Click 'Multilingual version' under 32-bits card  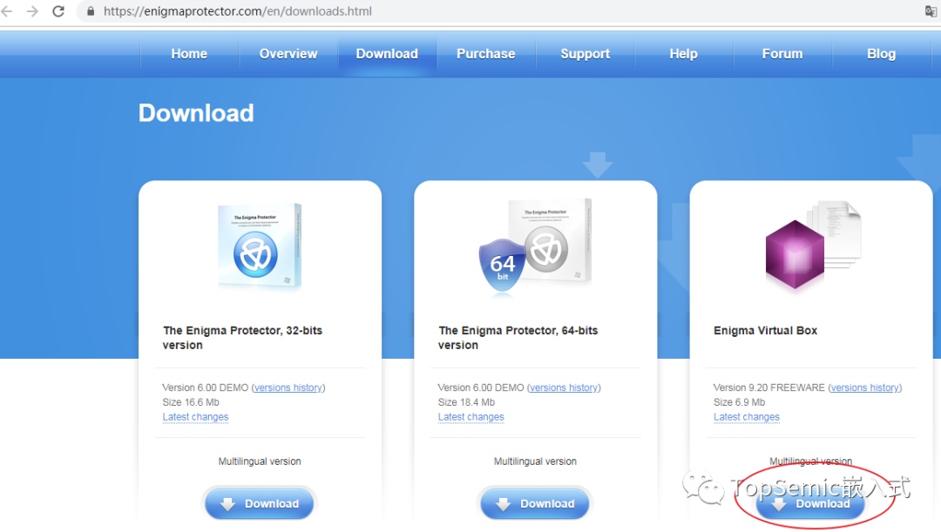coord(260,461)
